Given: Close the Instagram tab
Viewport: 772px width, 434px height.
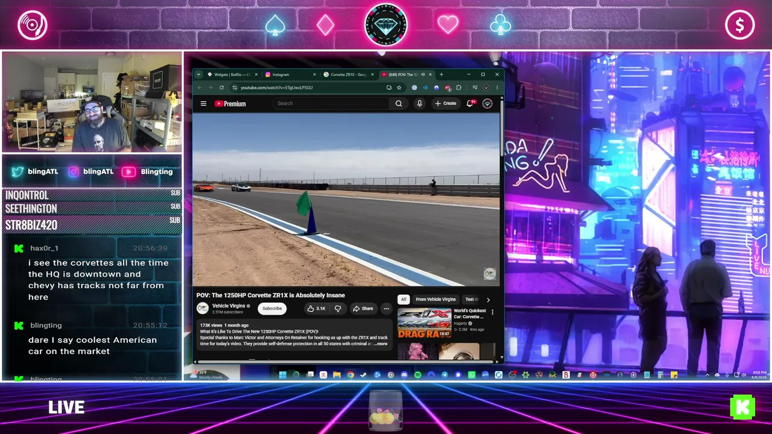Looking at the screenshot, I should [314, 75].
